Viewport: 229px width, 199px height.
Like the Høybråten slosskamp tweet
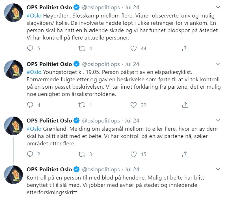[x=134, y=49]
